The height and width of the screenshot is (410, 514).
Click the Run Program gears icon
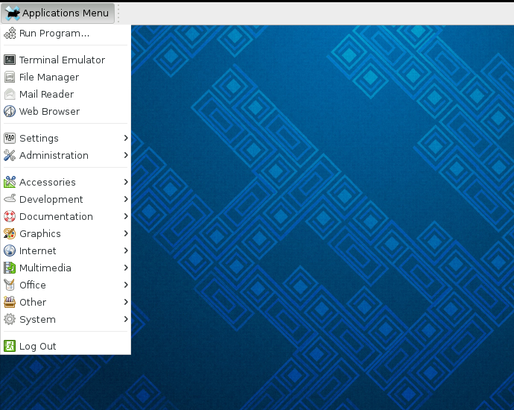pyautogui.click(x=10, y=33)
